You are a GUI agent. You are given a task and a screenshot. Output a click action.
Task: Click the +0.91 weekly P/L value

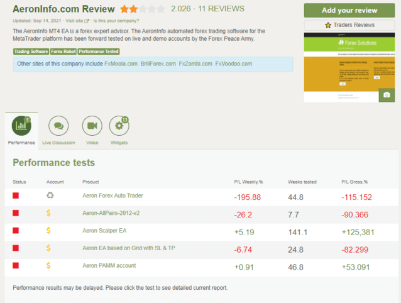click(244, 267)
